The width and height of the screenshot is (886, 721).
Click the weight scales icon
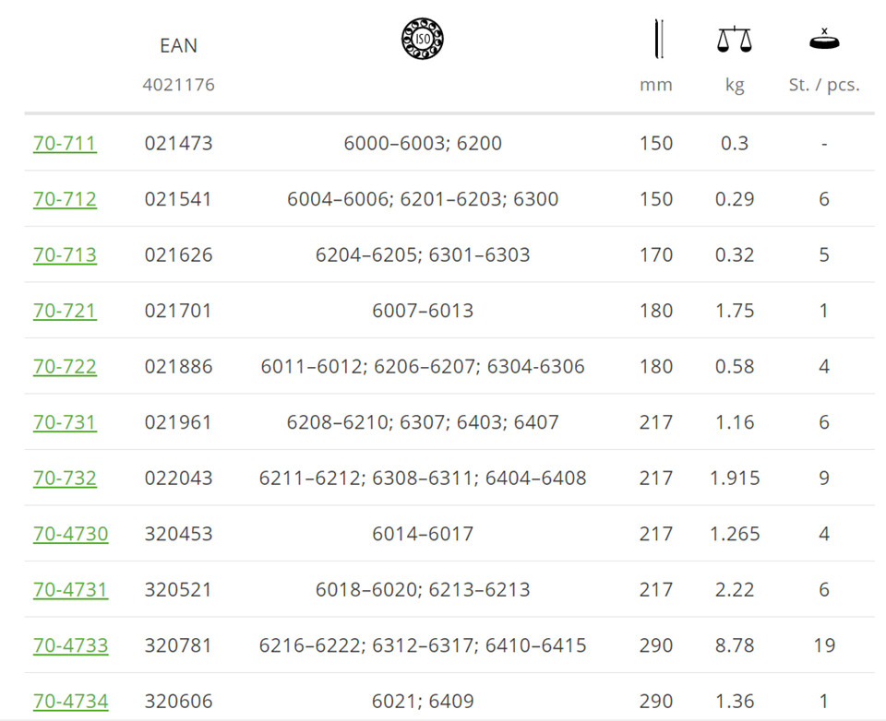[x=734, y=40]
